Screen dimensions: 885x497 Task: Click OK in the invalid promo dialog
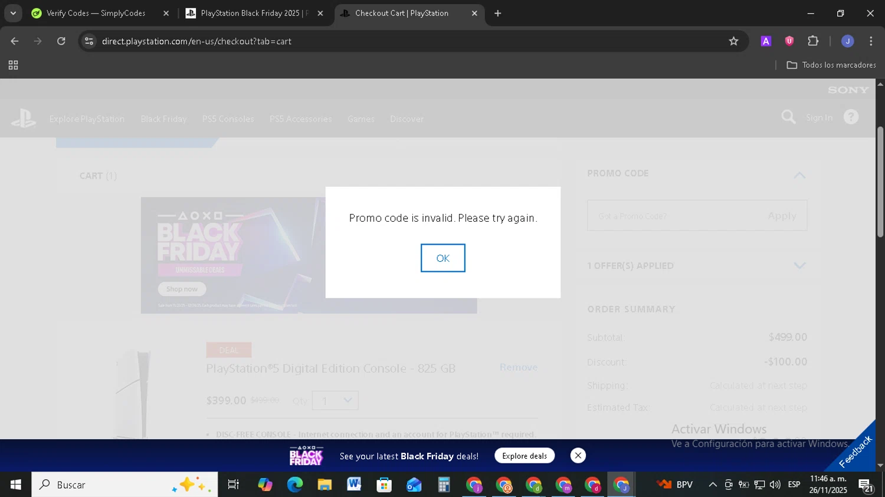tap(442, 258)
